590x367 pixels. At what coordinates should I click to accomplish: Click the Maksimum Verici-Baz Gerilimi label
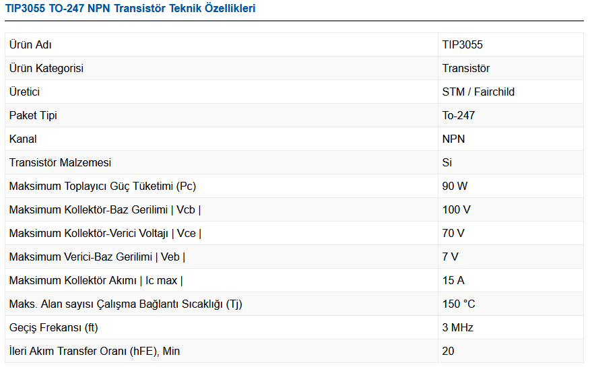click(97, 257)
